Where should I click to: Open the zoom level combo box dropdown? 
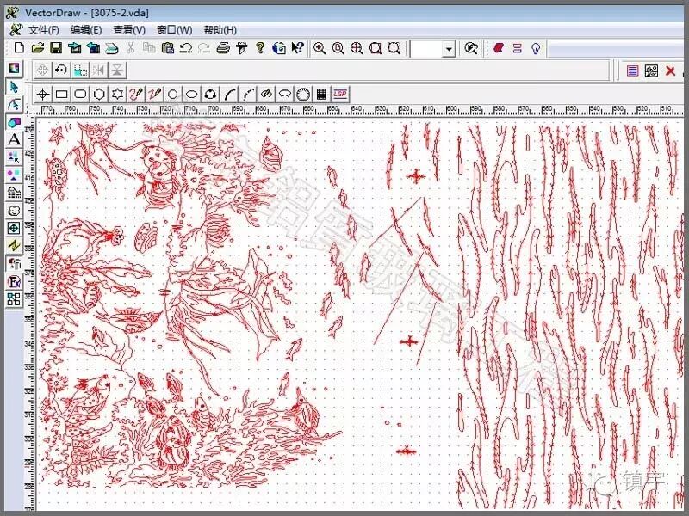[x=449, y=49]
